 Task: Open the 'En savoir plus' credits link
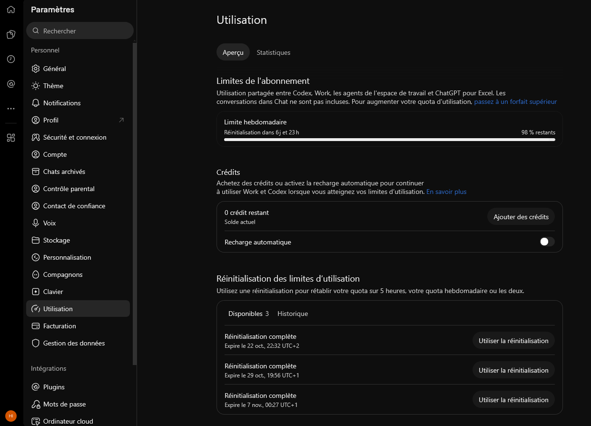(446, 192)
